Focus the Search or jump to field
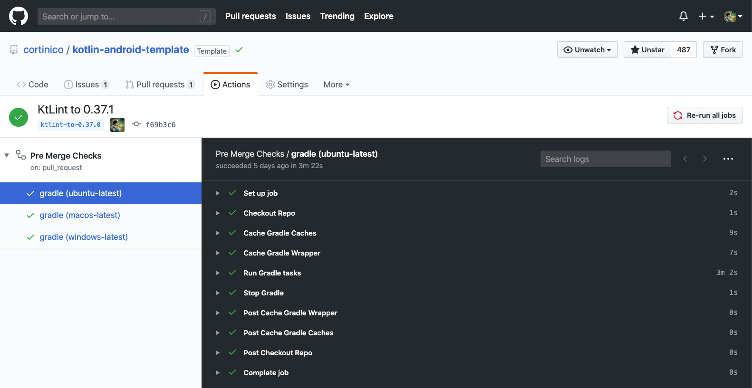The height and width of the screenshot is (388, 752). (x=126, y=16)
